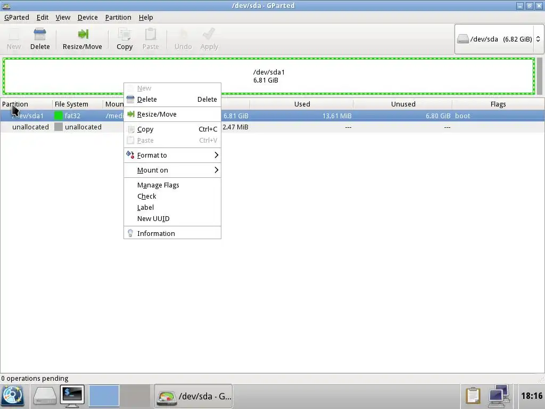
Task: Select New UUID from context menu
Action: point(172,219)
